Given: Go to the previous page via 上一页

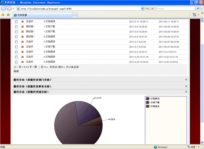Looking at the screenshot, I should 17,67.
